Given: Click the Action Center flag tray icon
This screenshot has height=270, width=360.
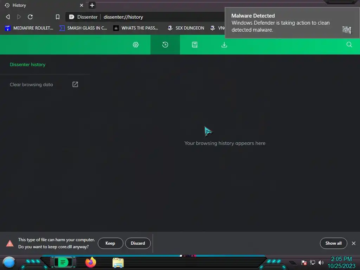Looking at the screenshot, I should point(304,262).
